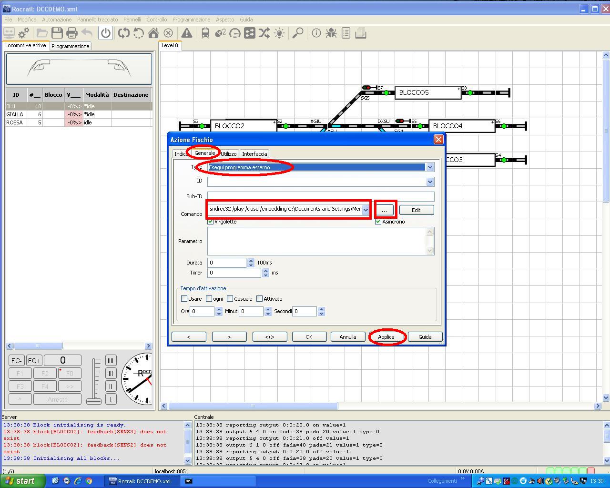Expand the Comando combo box arrow
Screen dimensions: 610x488
click(x=366, y=210)
